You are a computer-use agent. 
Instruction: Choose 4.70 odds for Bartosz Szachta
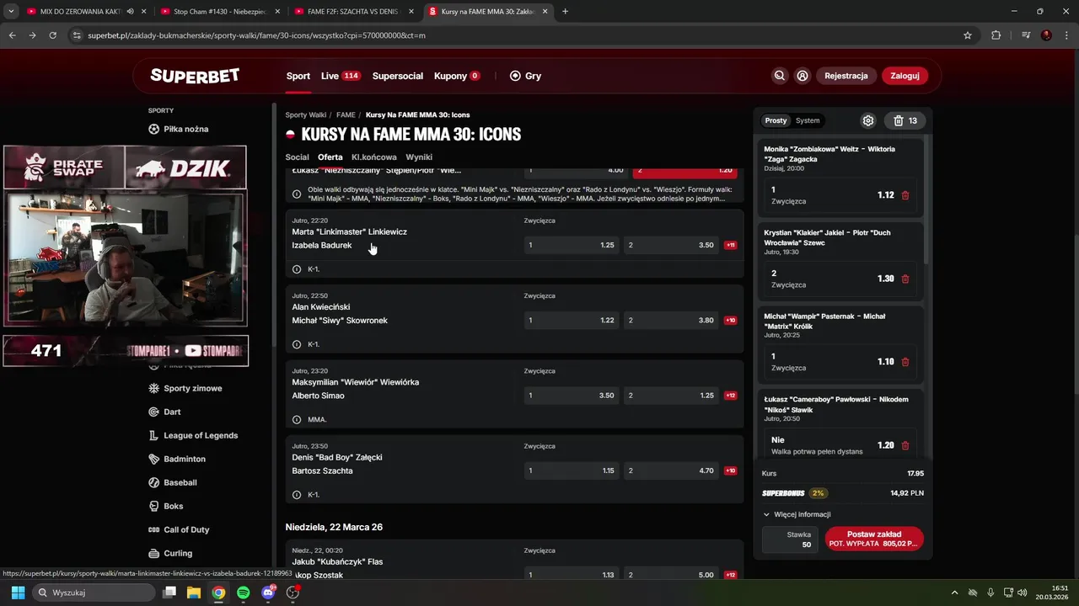(x=672, y=470)
